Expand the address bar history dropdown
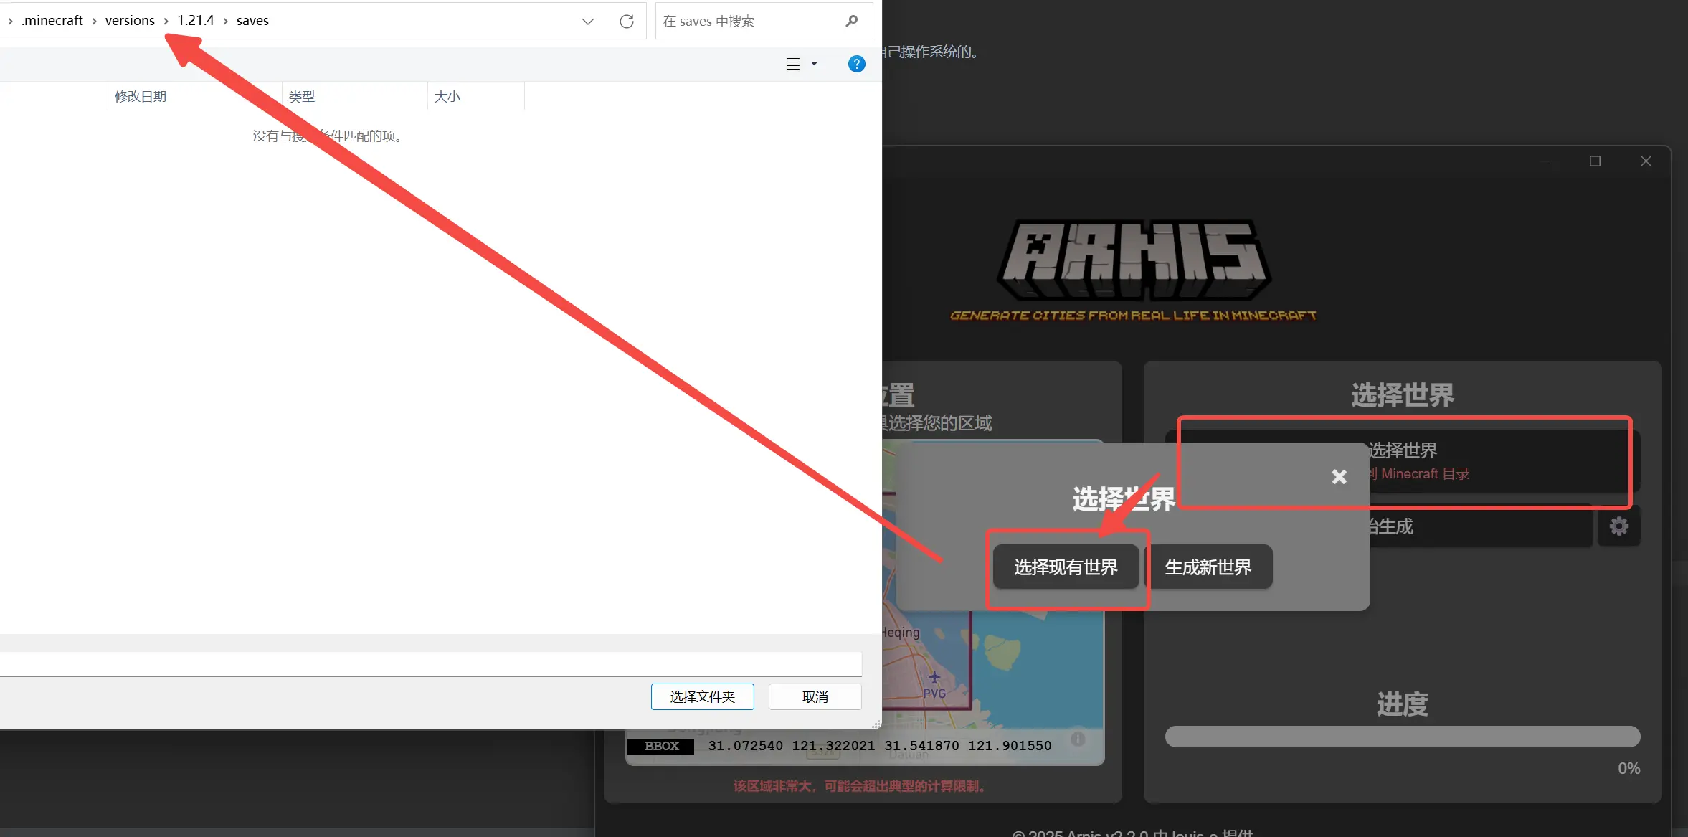The width and height of the screenshot is (1688, 837). tap(588, 22)
